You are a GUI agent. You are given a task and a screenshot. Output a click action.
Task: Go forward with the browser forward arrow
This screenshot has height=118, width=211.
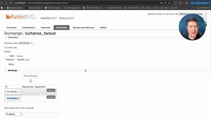(6, 3)
